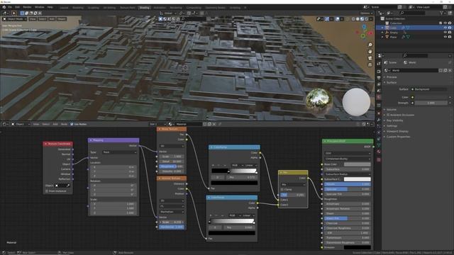Switch to material preview shading sphere
Image resolution: width=454 pixels, height=255 pixels.
[x=362, y=19]
